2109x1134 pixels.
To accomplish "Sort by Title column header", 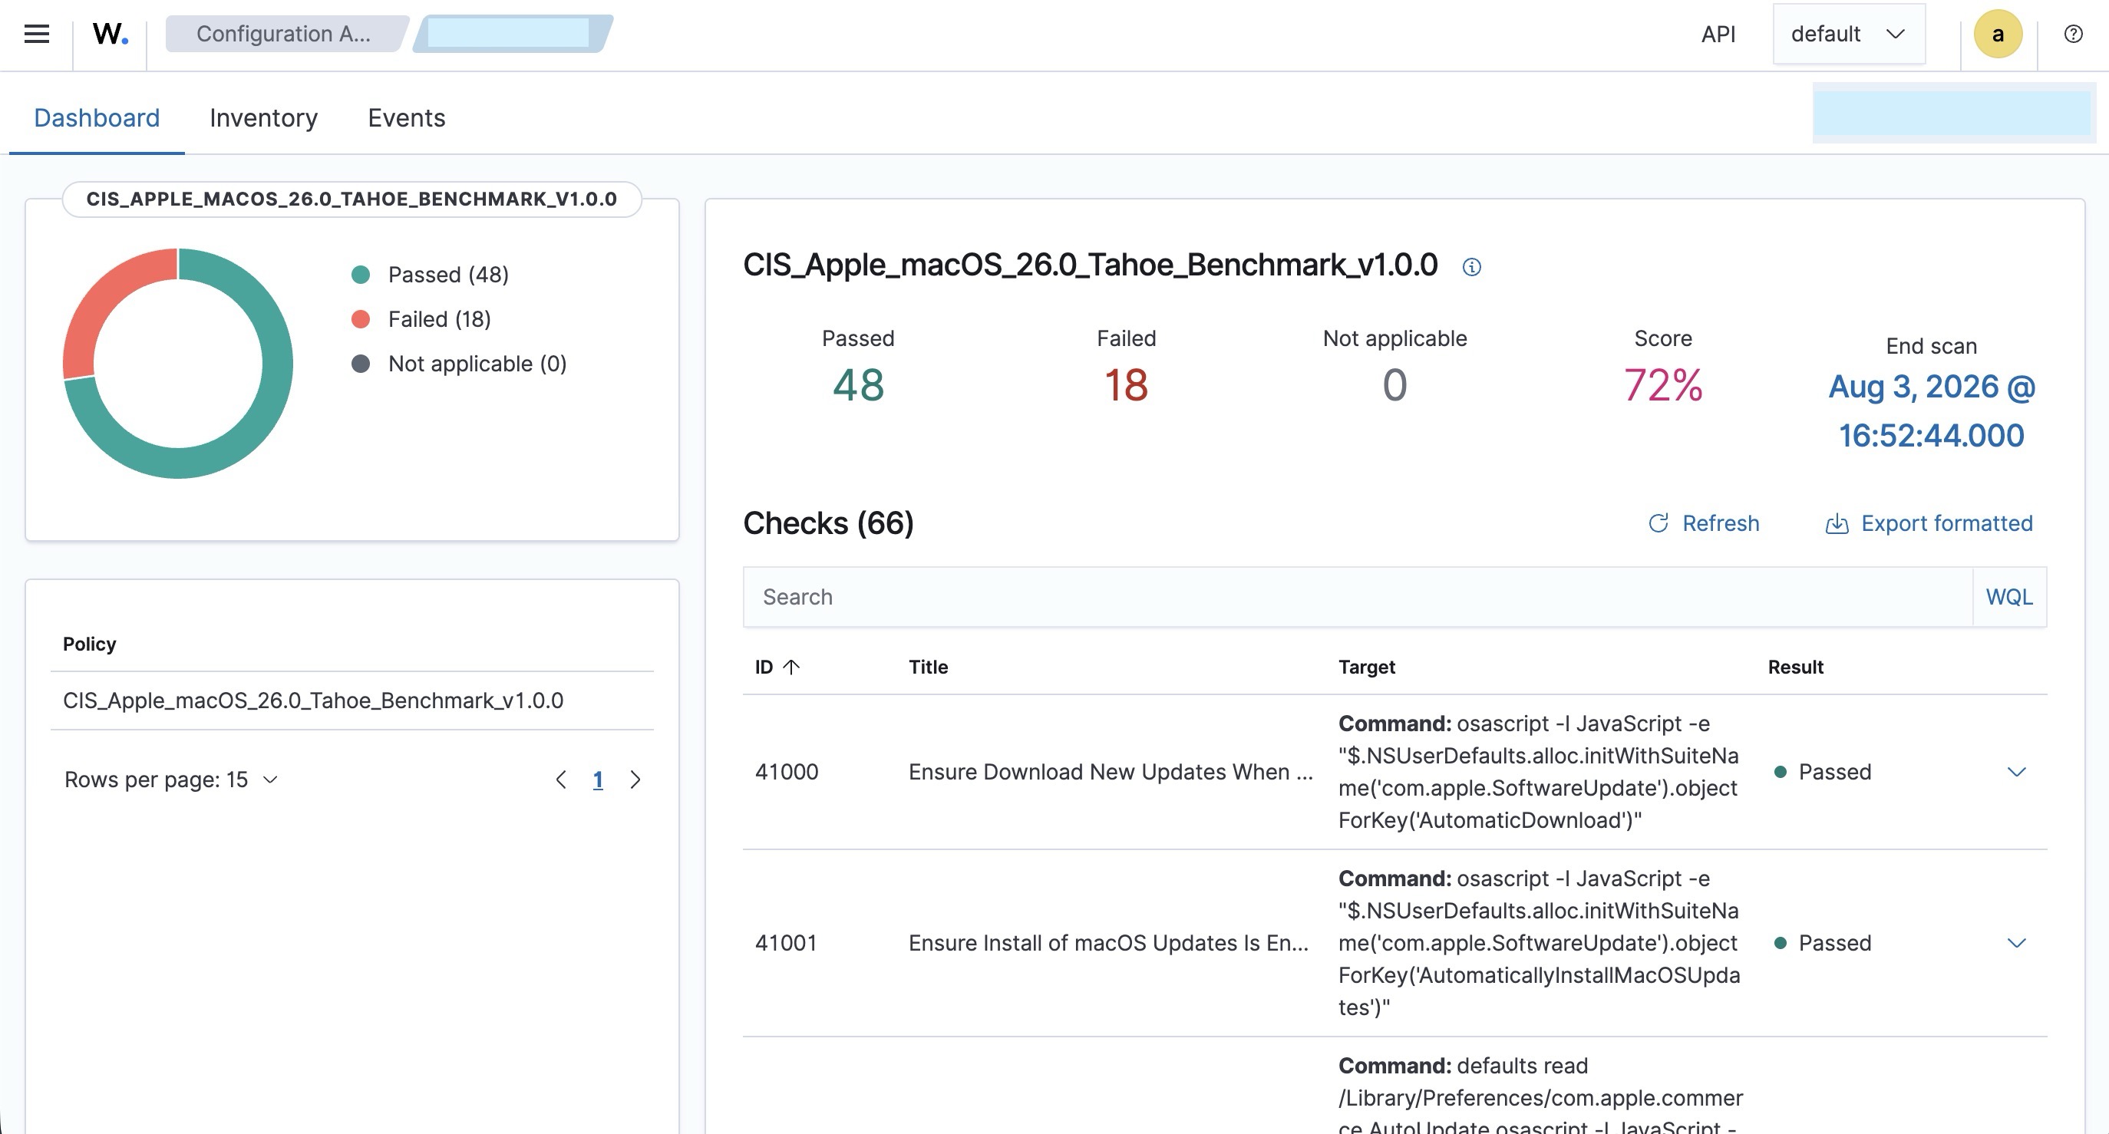I will click(928, 667).
